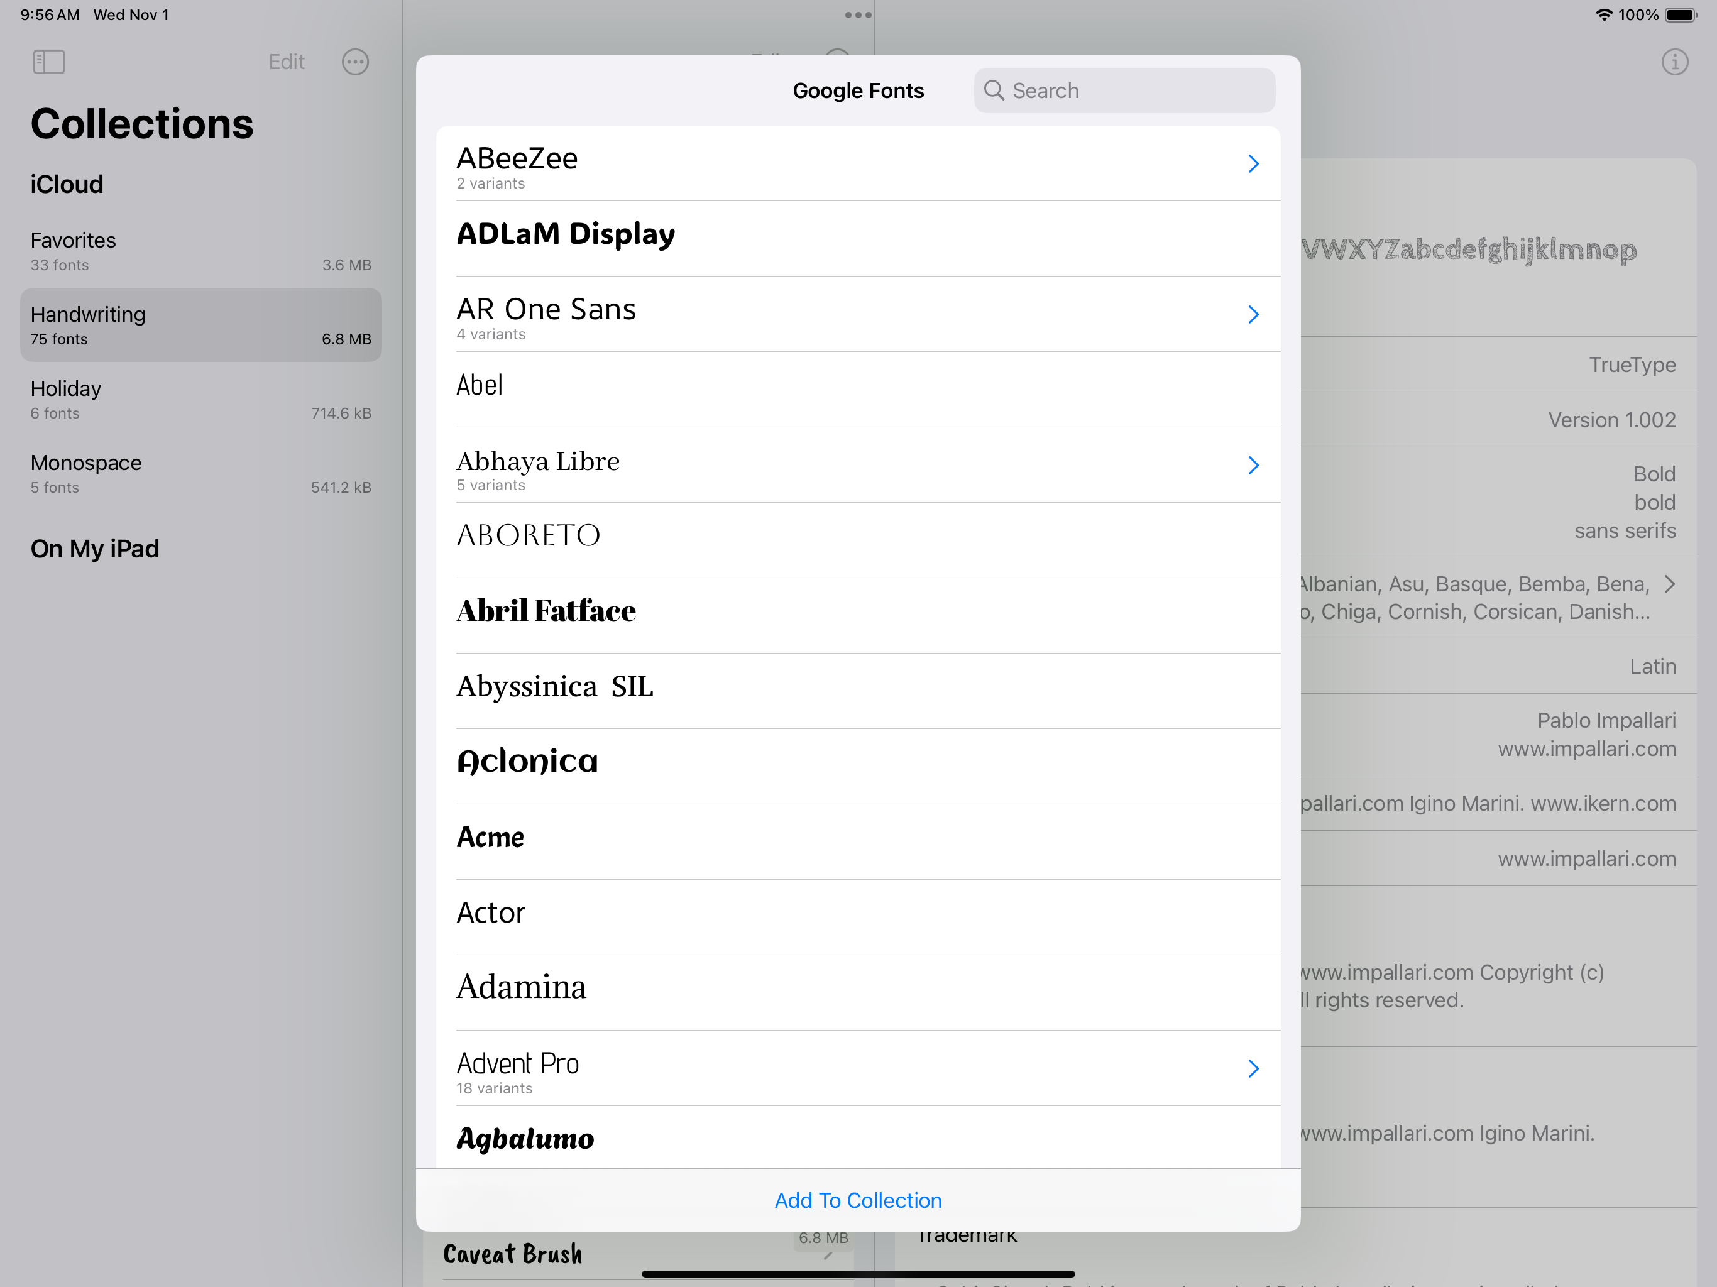Image resolution: width=1717 pixels, height=1287 pixels.
Task: Select the Abel font row
Action: (x=858, y=390)
